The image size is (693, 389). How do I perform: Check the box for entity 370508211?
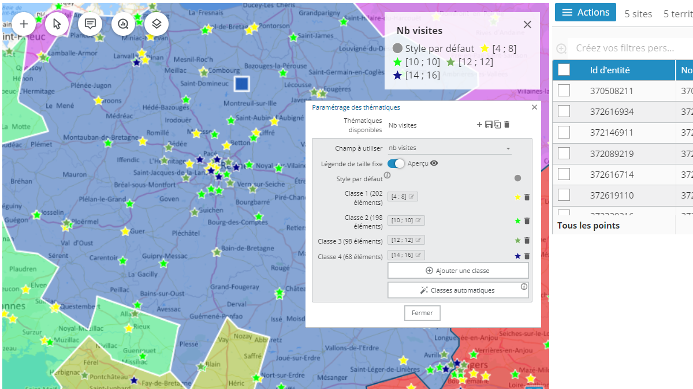[x=564, y=91]
